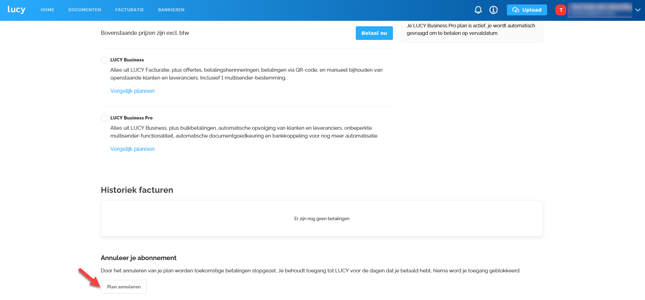Open the Bankieren menu
Screen dimensions: 645x300
(171, 10)
